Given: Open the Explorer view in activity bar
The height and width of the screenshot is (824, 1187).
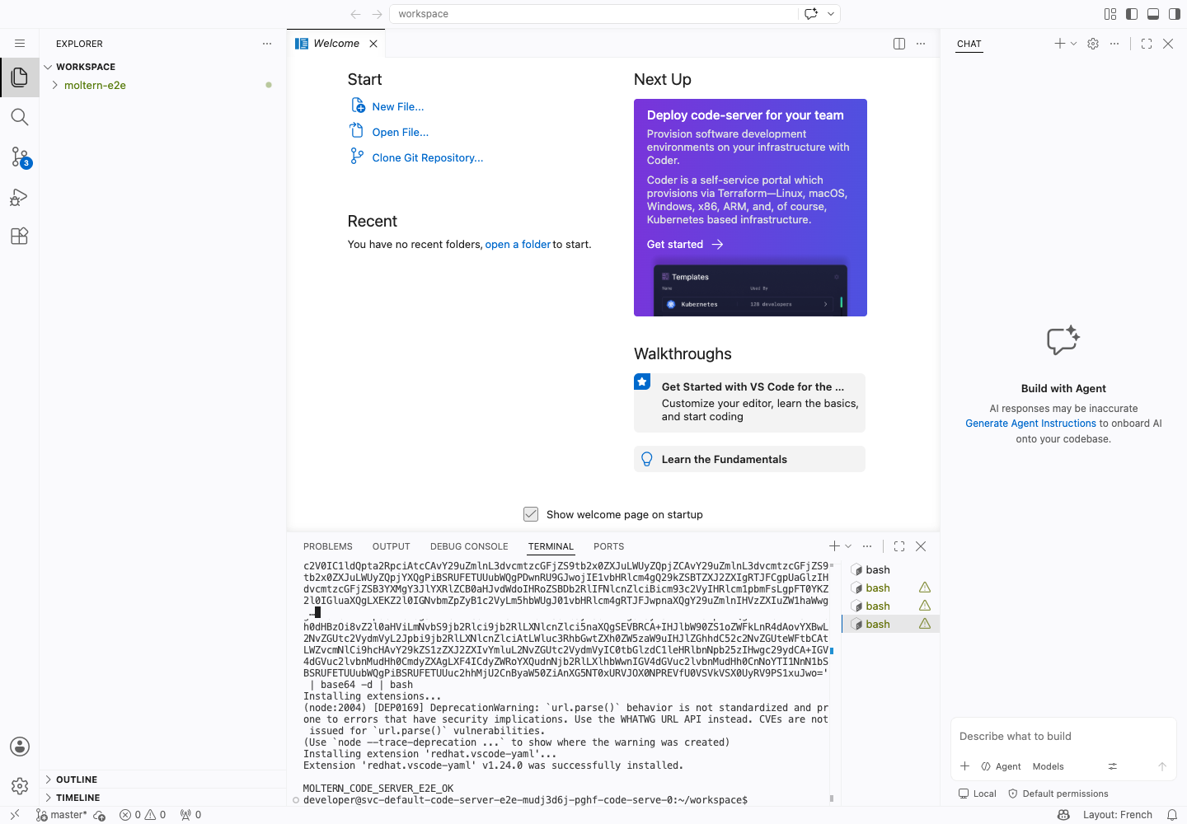Looking at the screenshot, I should (20, 77).
